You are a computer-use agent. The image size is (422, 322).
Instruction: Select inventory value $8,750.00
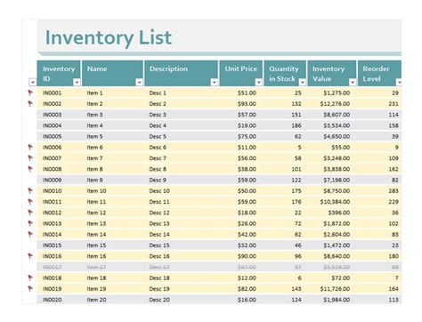(337, 190)
